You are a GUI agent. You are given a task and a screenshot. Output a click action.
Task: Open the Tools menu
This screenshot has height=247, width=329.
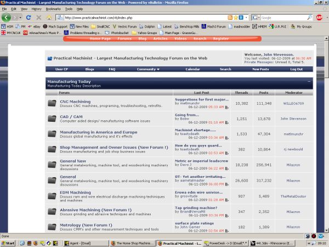click(69, 9)
